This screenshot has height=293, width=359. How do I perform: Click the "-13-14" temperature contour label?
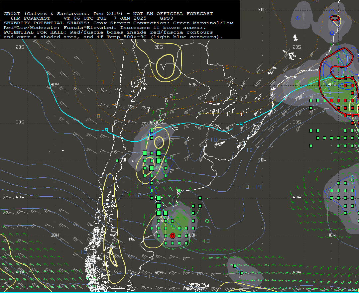[250, 187]
